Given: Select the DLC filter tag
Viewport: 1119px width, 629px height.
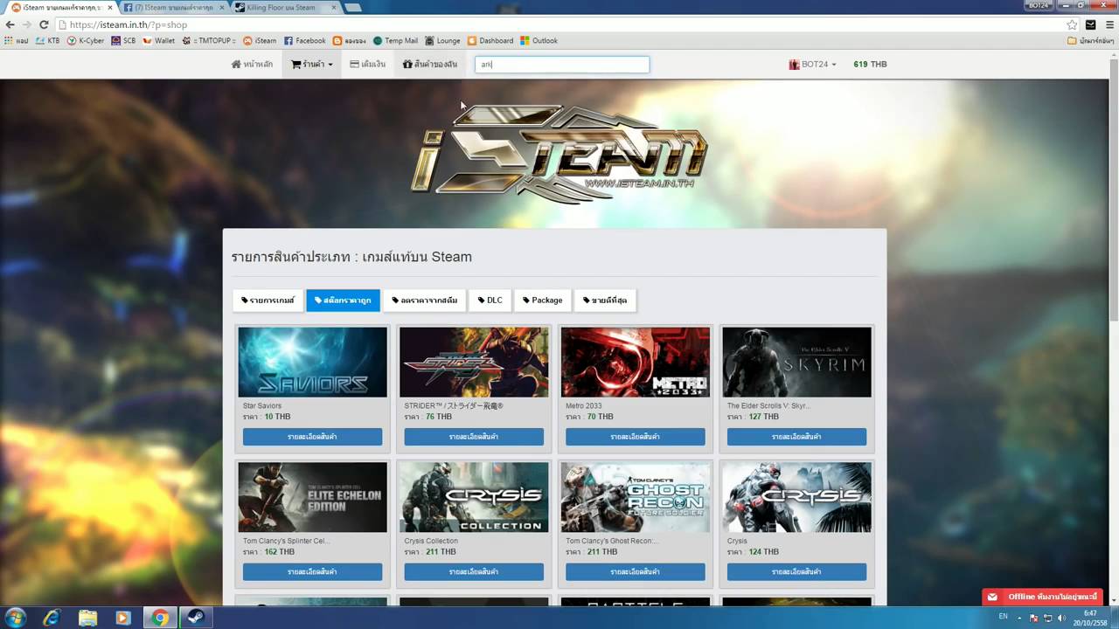Looking at the screenshot, I should (x=490, y=301).
